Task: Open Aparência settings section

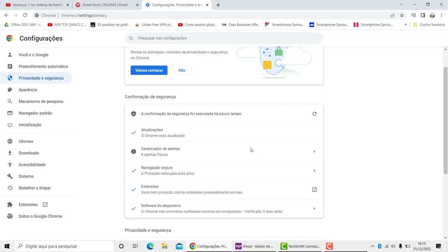Action: 28,90
